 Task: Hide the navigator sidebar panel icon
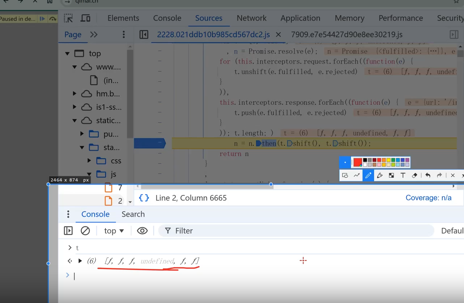tap(144, 35)
